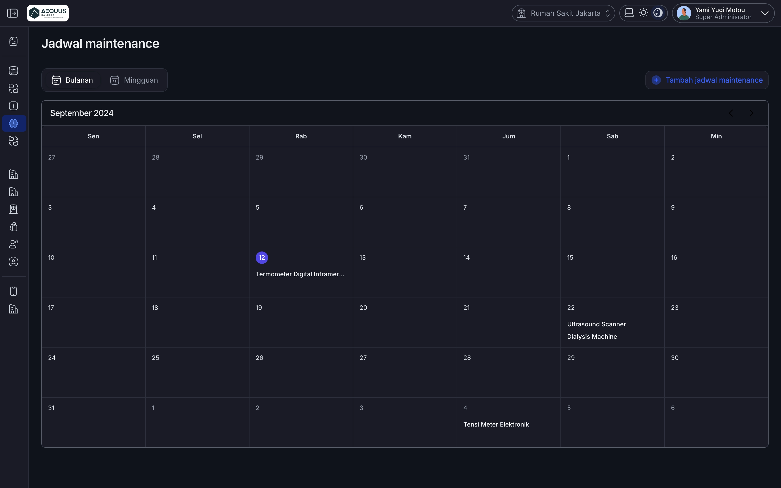Switch to Mingguan view tab

pyautogui.click(x=134, y=80)
